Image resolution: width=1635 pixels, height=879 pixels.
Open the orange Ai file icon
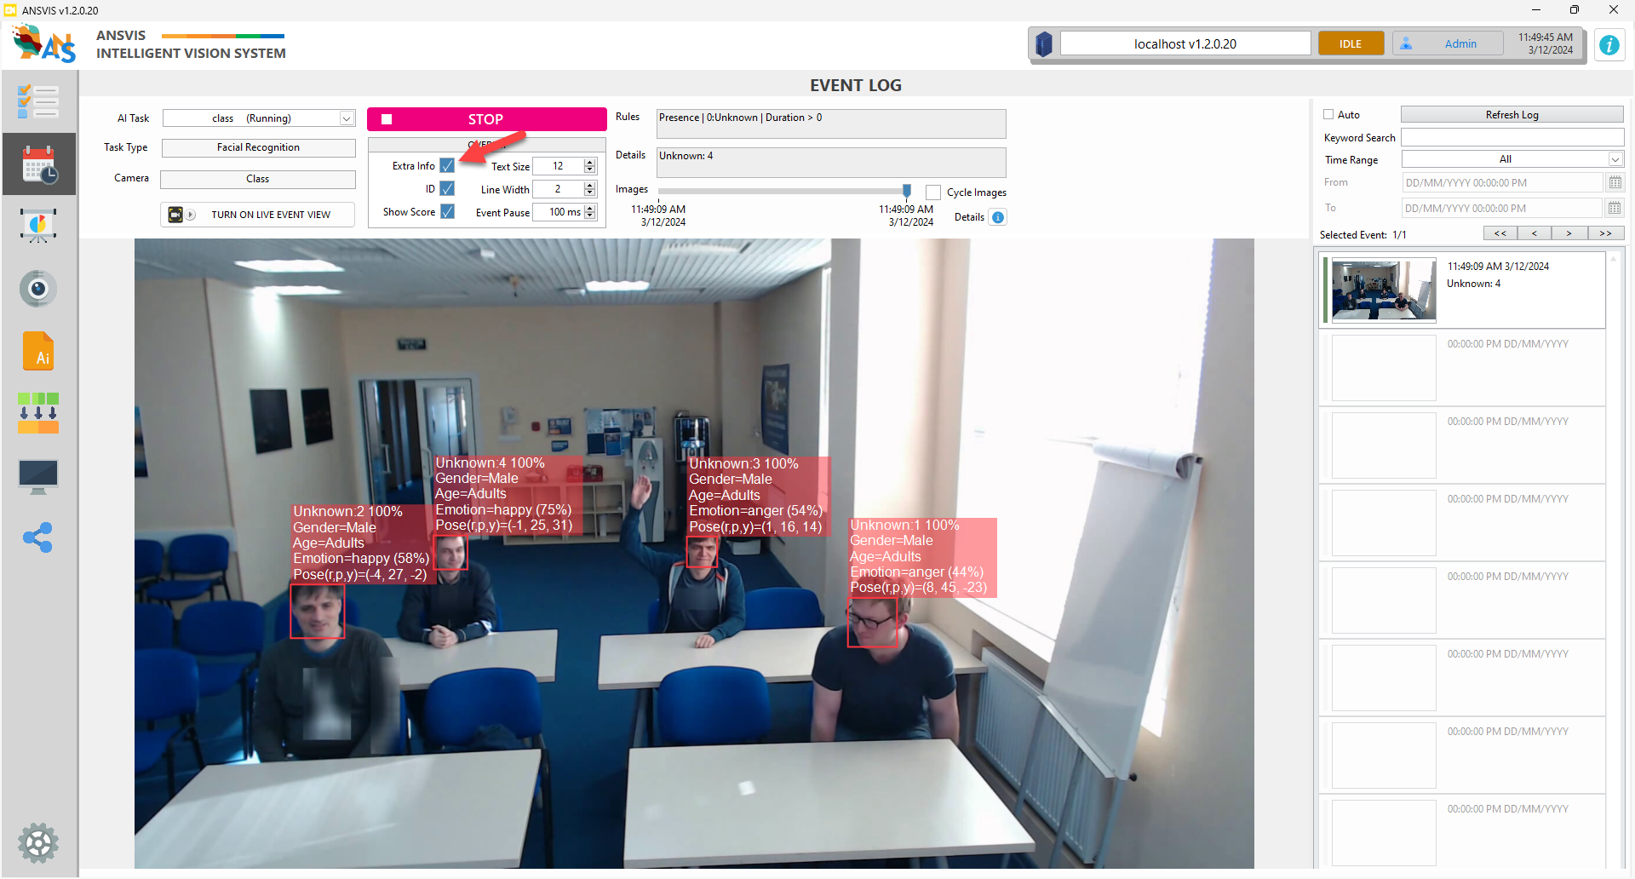[38, 351]
